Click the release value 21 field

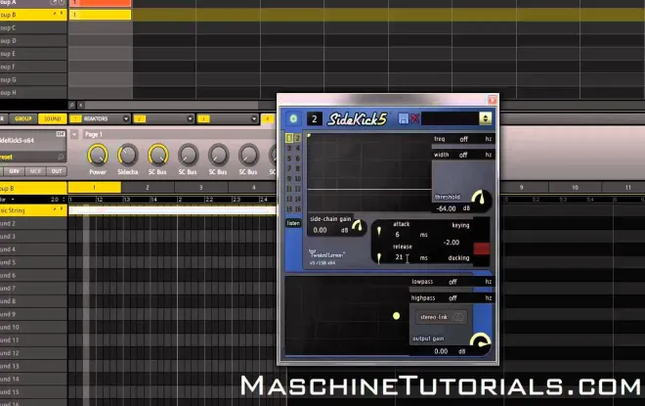click(x=399, y=257)
